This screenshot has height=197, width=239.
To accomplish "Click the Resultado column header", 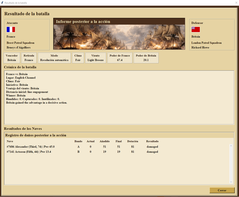I will click(152, 141).
